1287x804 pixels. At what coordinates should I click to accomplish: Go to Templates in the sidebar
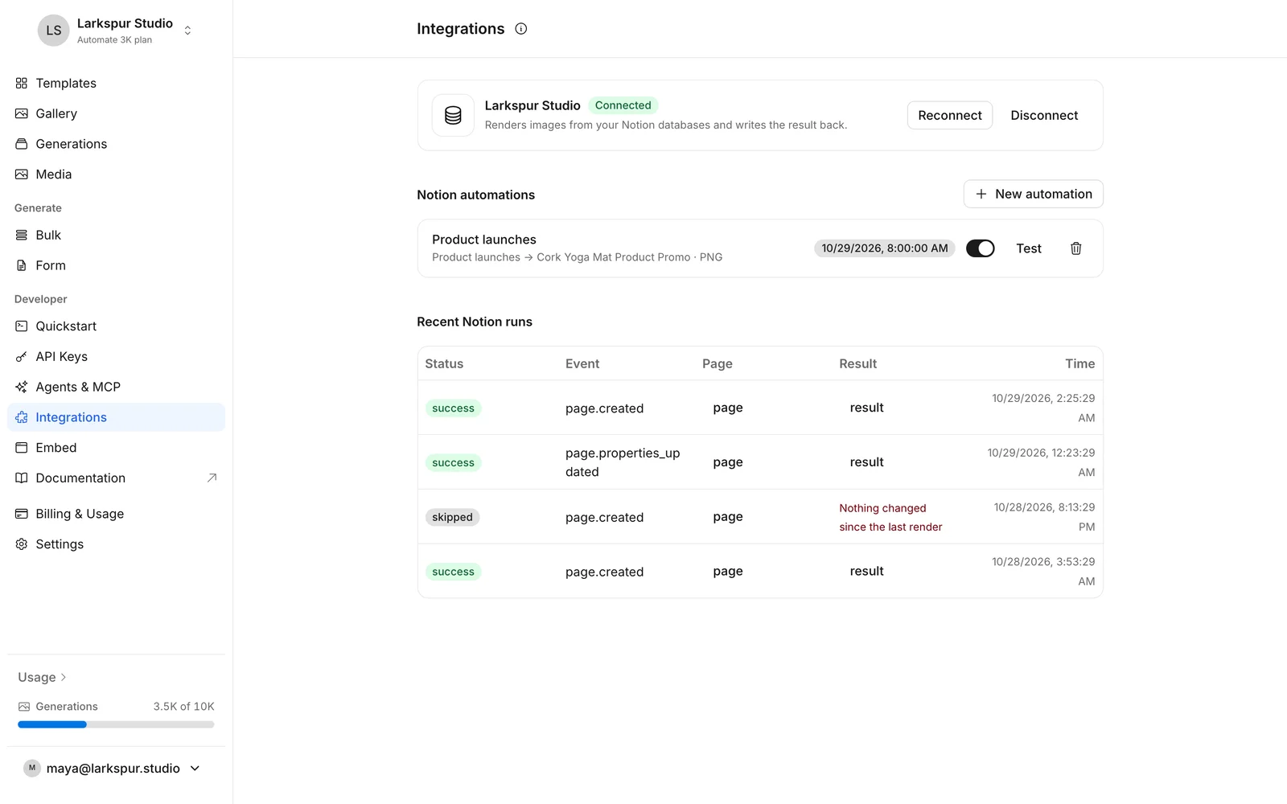(116, 83)
